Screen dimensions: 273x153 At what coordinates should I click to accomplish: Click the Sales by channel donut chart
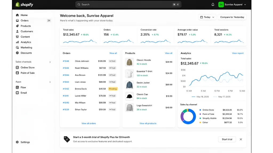pos(188,116)
